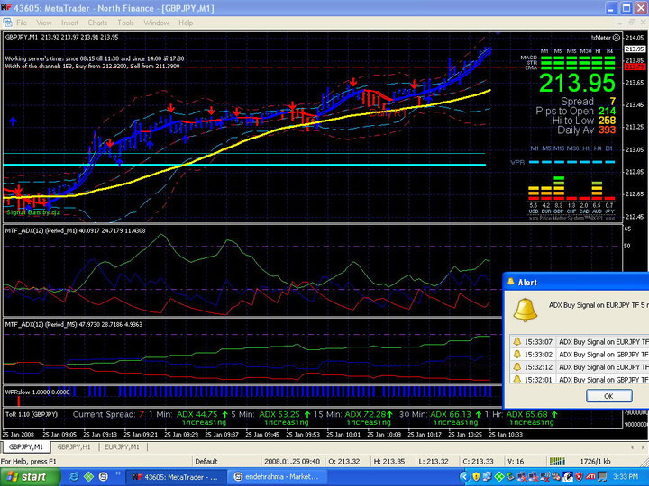Activate the 43605: MetaTrader taskbar button
649x486 pixels.
(177, 477)
